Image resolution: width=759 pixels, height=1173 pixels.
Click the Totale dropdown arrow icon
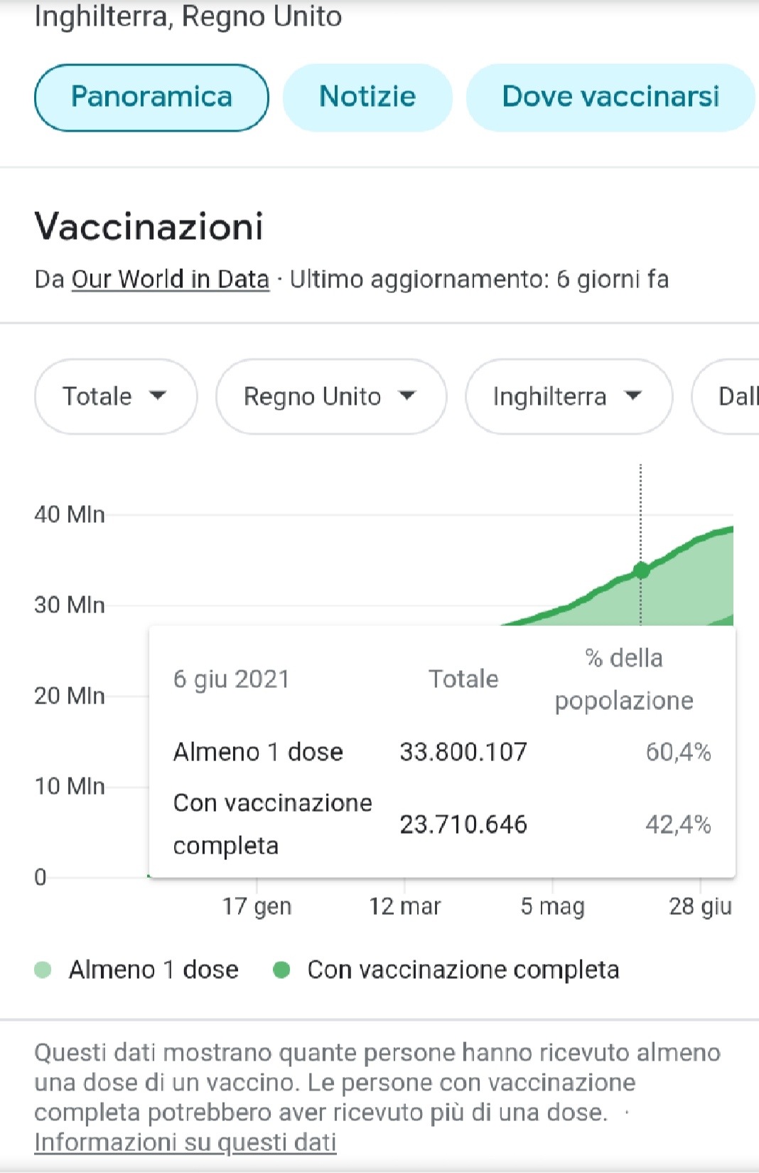click(x=158, y=396)
